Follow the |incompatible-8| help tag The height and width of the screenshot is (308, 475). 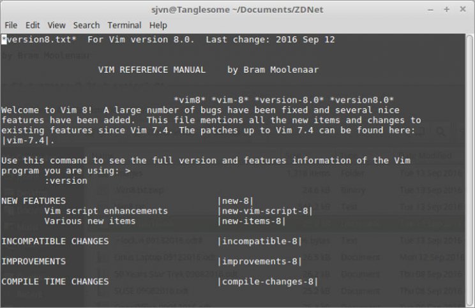point(260,242)
